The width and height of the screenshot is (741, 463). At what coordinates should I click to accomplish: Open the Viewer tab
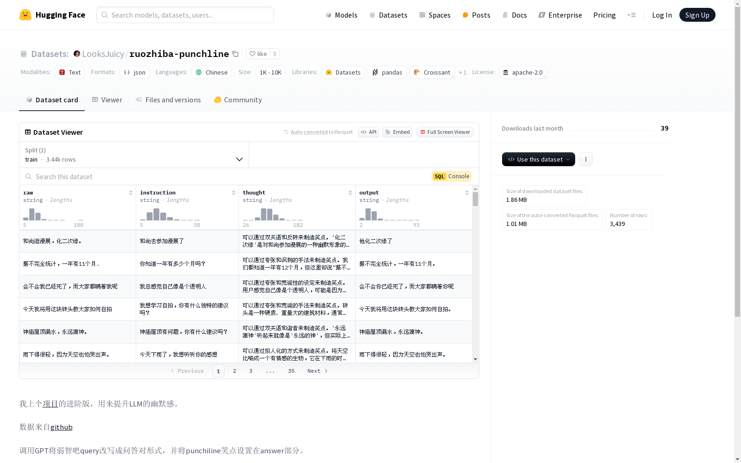pos(107,100)
